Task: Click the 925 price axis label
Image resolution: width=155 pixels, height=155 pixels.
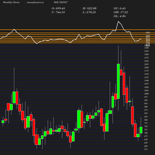Action: tap(146, 104)
